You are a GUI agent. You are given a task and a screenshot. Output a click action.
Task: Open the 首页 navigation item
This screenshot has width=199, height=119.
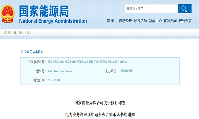tap(110, 21)
